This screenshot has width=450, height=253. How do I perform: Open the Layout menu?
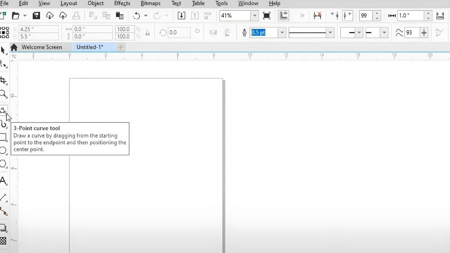(69, 3)
